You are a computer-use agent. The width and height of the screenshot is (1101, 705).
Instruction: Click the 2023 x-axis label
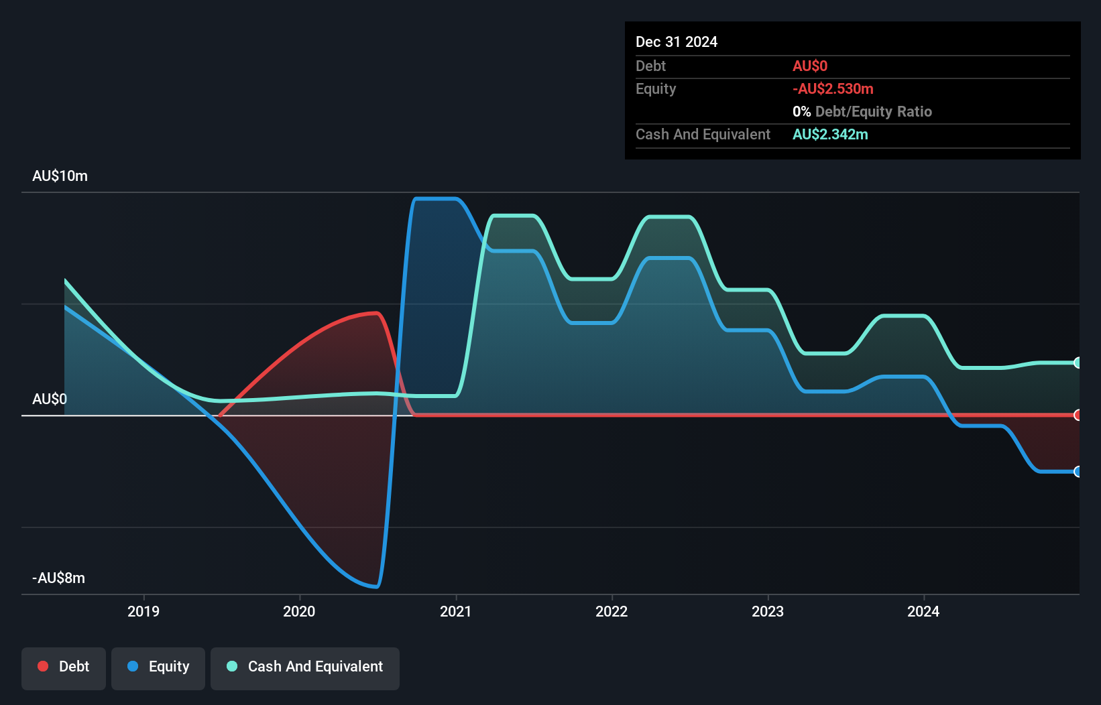coord(768,611)
